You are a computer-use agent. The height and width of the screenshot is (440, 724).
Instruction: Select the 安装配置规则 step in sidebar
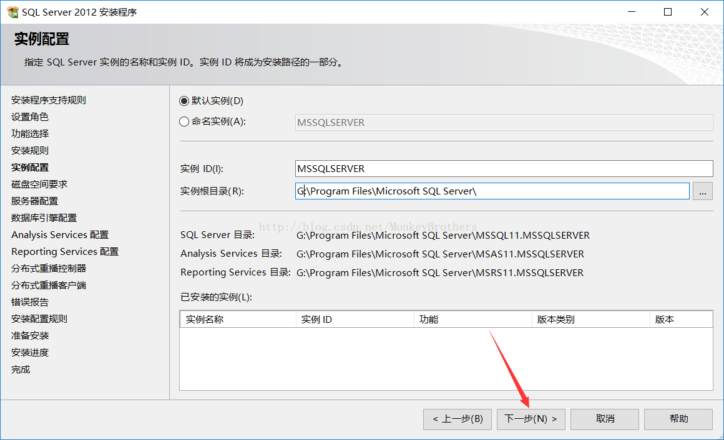pyautogui.click(x=39, y=319)
